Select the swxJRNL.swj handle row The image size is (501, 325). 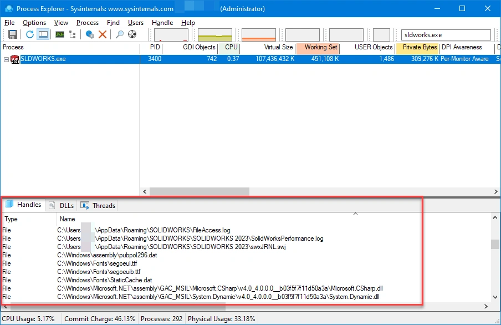(246, 247)
